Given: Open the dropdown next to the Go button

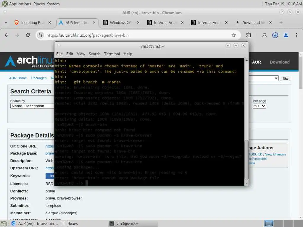Looking at the screenshot, I should pos(264,78).
